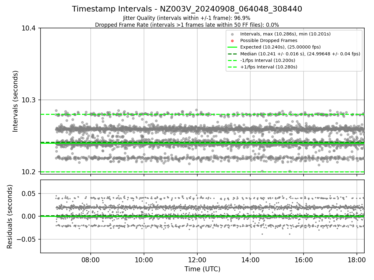Click legend entry 'Possible Dropped Frames'
Screen dimensions: 374x280
click(269, 40)
